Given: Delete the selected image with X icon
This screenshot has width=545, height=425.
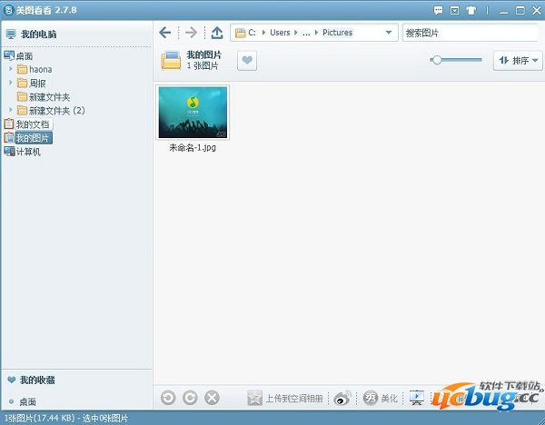Looking at the screenshot, I should pyautogui.click(x=212, y=398).
